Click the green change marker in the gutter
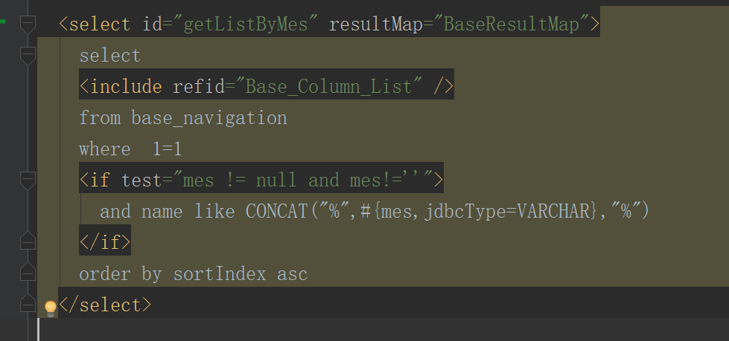This screenshot has width=729, height=341. click(x=4, y=23)
